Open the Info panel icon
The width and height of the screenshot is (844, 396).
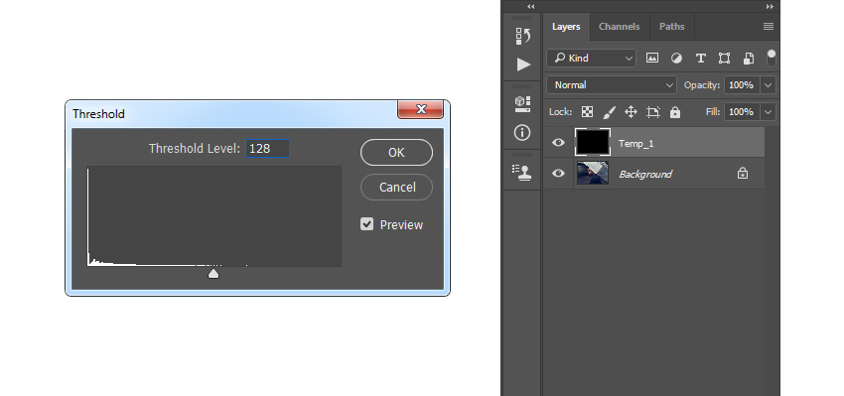[x=522, y=132]
